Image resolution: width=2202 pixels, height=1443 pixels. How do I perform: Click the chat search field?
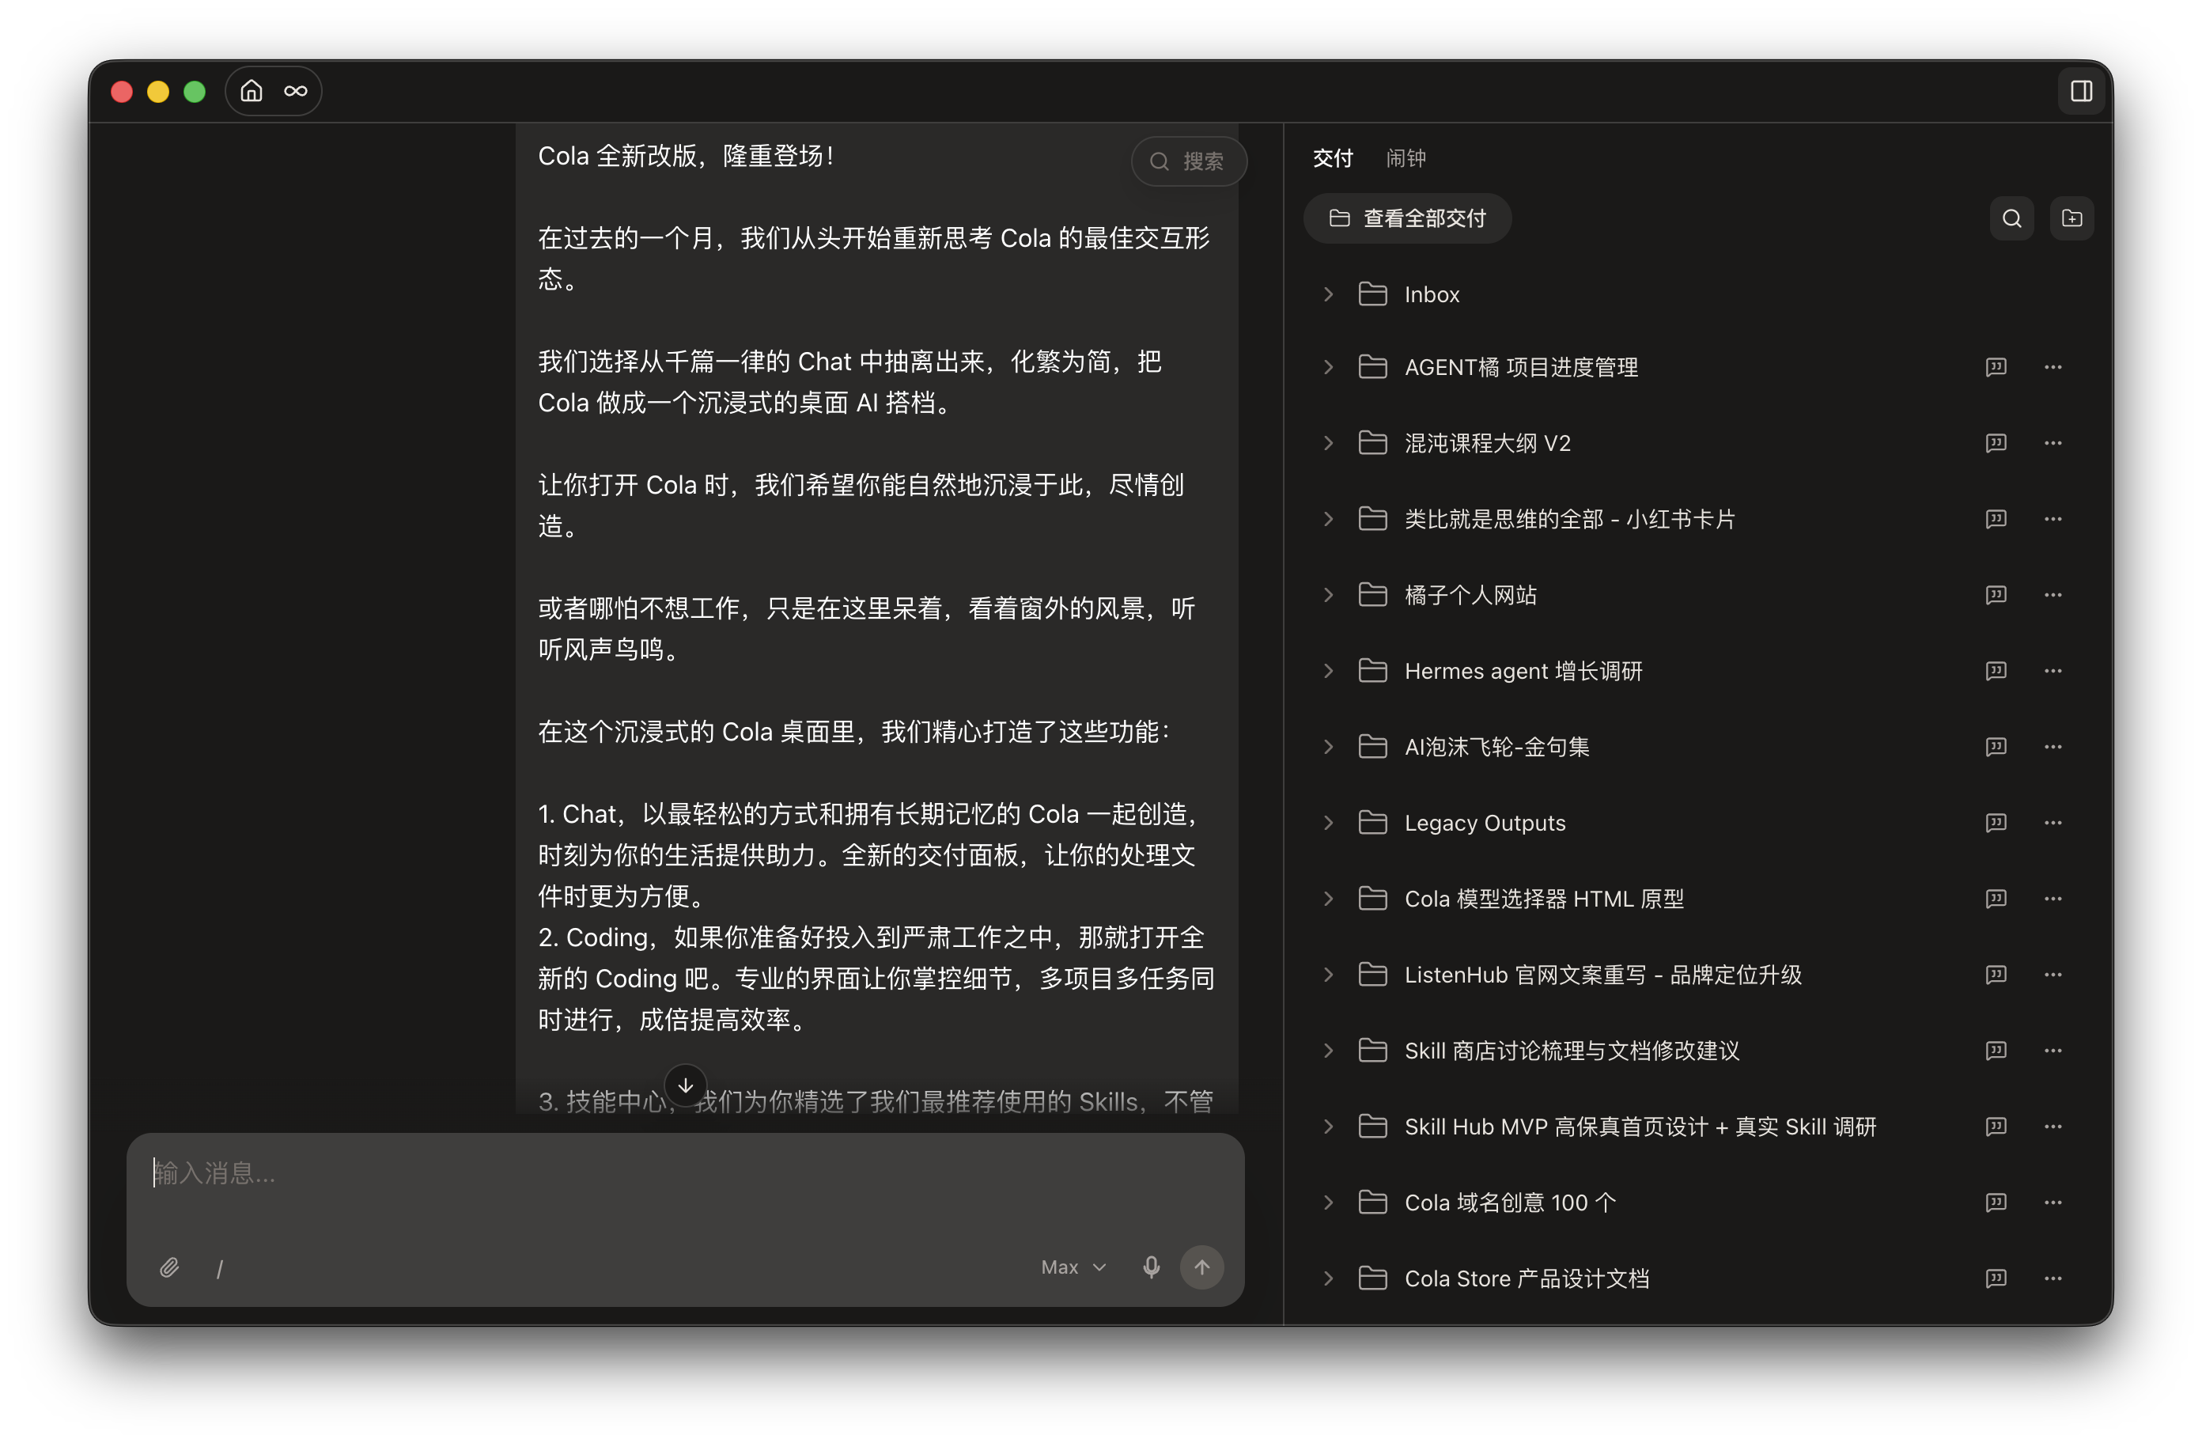pos(1189,161)
